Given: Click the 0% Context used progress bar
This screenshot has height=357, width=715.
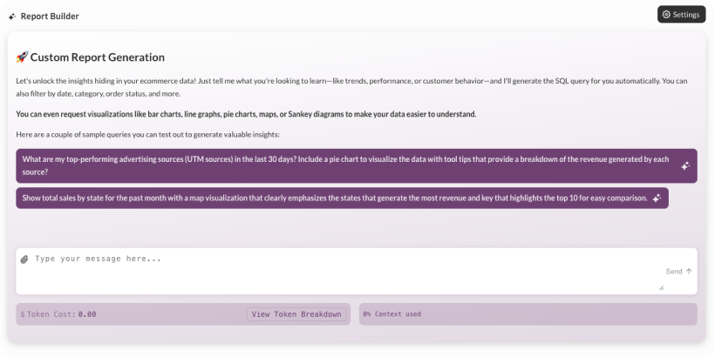Looking at the screenshot, I should coord(528,314).
